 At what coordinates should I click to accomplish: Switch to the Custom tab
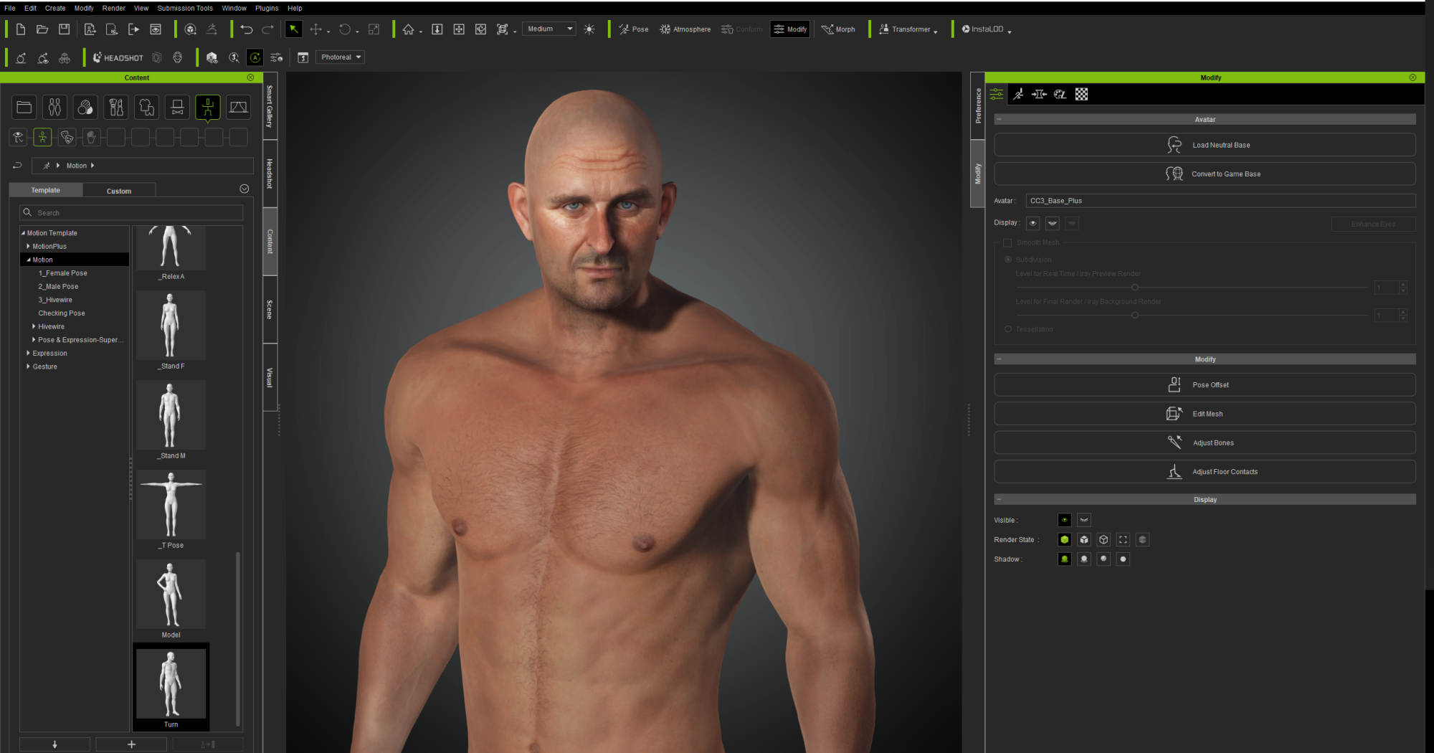click(x=119, y=191)
